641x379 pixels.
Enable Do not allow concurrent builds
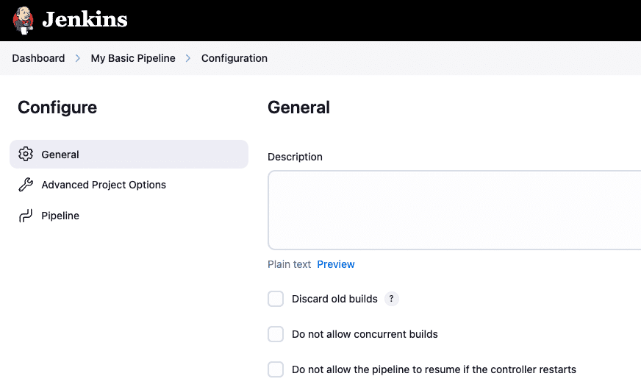(x=276, y=334)
